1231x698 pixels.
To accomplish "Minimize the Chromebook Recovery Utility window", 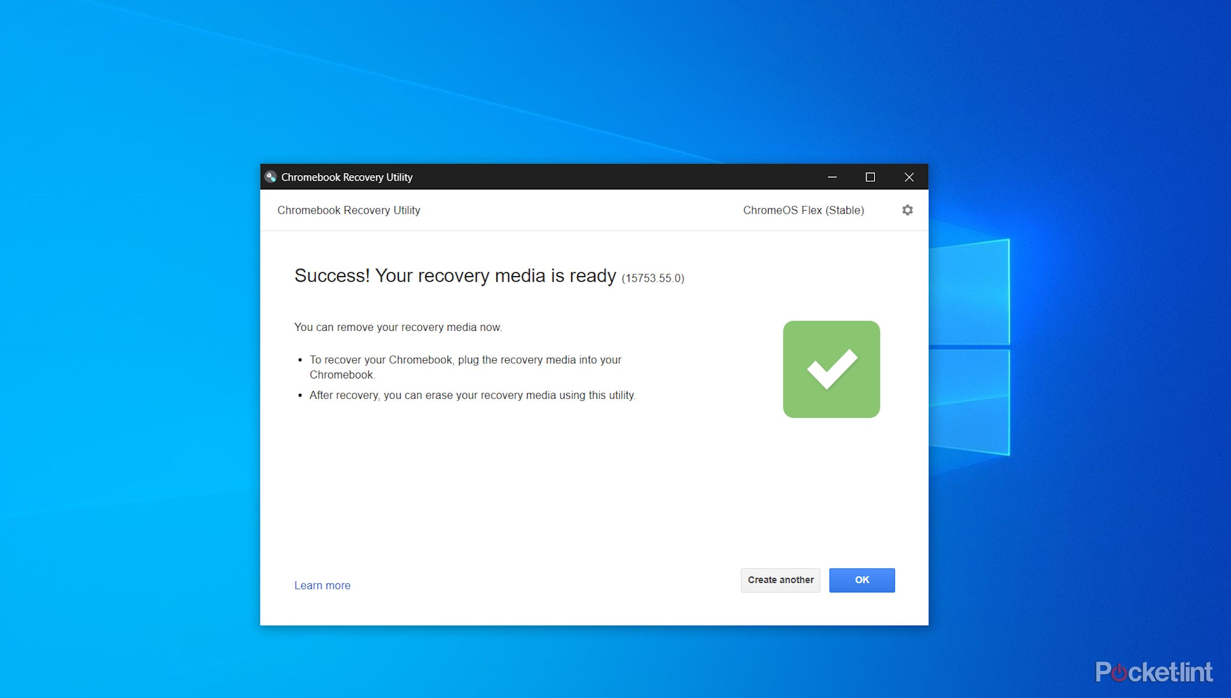I will [832, 177].
